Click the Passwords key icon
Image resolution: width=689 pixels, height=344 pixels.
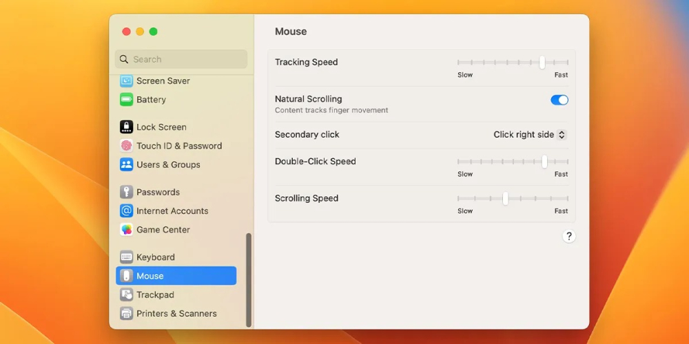[x=126, y=192]
